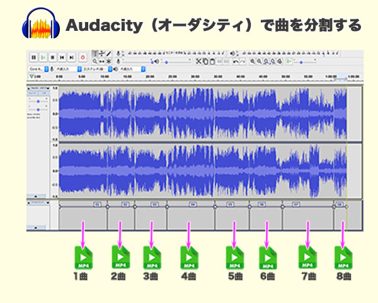
Task: Select the Envelope tool
Action: tap(101, 54)
